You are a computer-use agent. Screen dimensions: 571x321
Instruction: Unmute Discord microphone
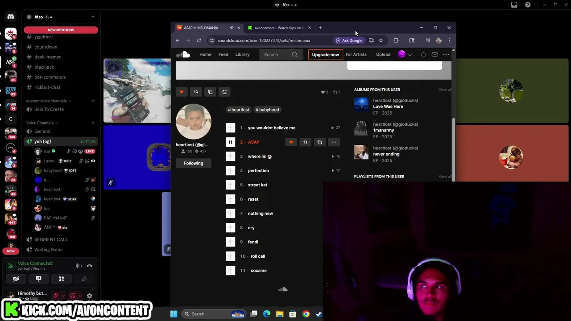(x=56, y=296)
